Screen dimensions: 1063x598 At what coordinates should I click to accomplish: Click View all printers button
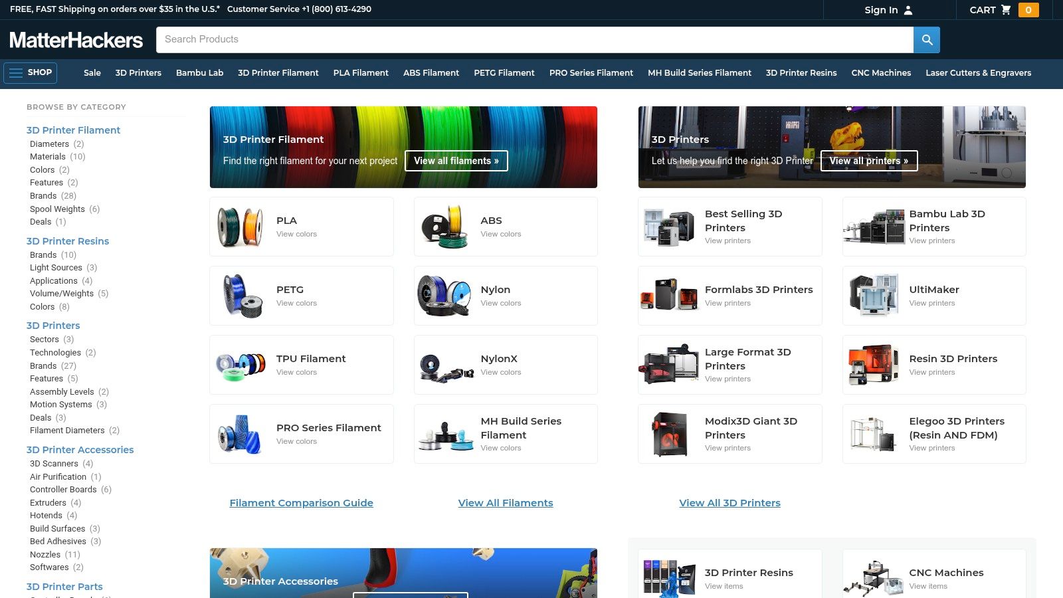coord(869,161)
